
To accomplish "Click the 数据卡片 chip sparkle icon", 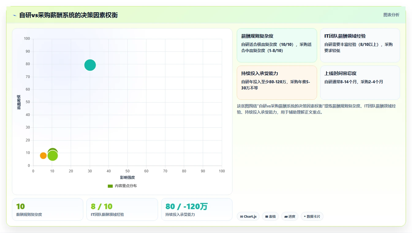I will coord(305,216).
